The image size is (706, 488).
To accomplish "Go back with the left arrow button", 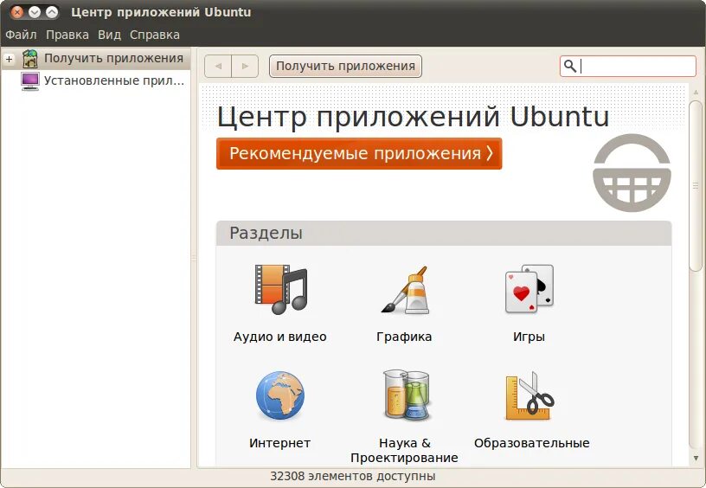I will pyautogui.click(x=218, y=66).
